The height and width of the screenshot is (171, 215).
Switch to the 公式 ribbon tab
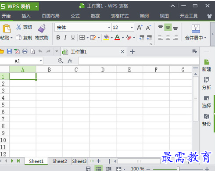pos(75,16)
